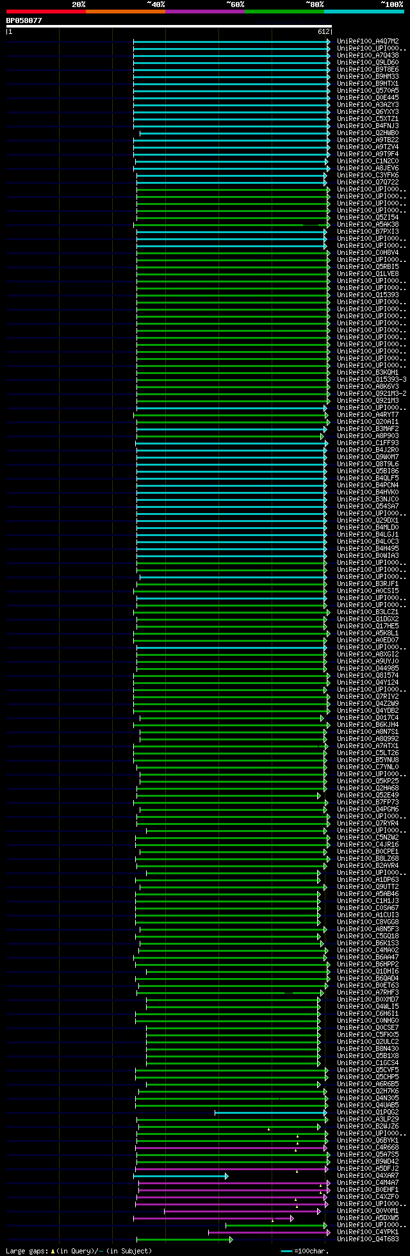
Task: Click the alignment bar for UniRef100_A7RHF3
Action: pos(230,993)
